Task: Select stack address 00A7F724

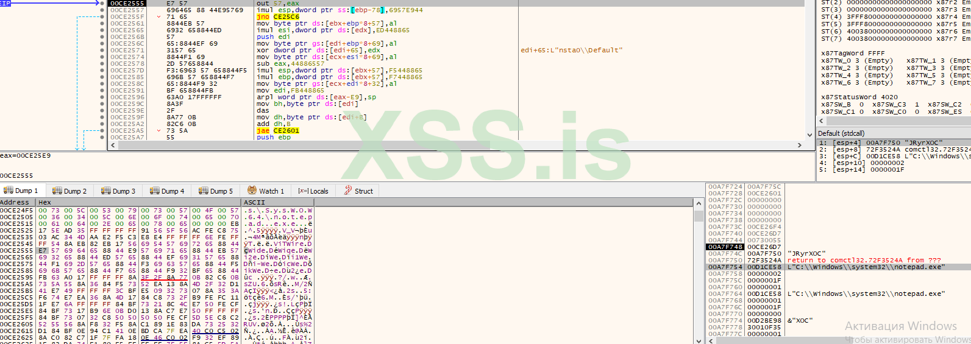Action: point(725,187)
